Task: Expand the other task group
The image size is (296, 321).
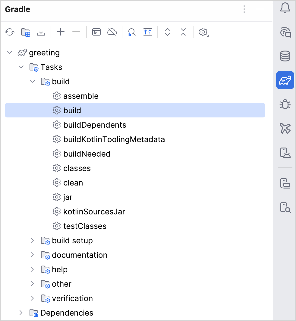Action: click(32, 284)
